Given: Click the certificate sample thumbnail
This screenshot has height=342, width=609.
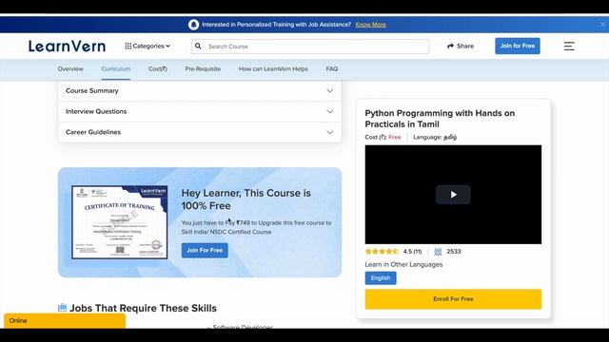Looking at the screenshot, I should click(120, 221).
